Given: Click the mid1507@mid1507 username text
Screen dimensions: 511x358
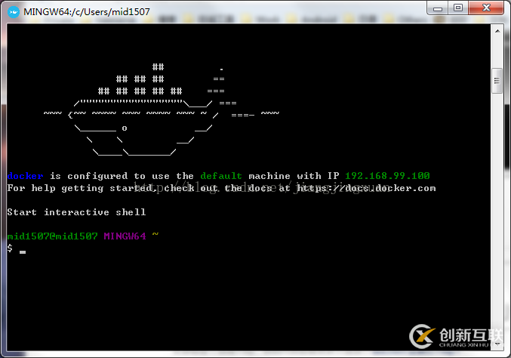Looking at the screenshot, I should (x=53, y=236).
